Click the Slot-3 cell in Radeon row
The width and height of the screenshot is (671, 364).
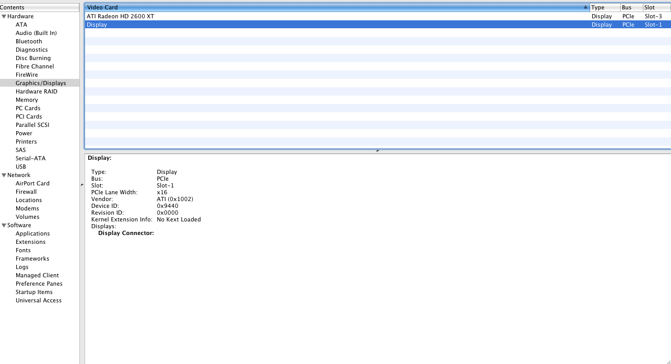tap(653, 16)
